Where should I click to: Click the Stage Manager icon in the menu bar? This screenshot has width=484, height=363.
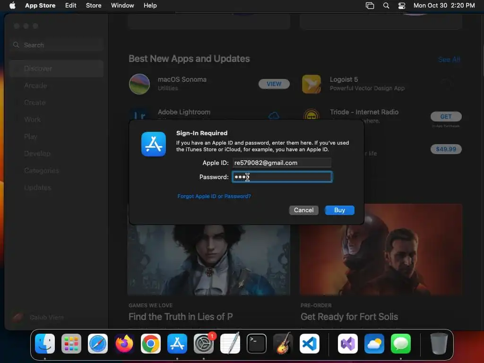coord(370,6)
